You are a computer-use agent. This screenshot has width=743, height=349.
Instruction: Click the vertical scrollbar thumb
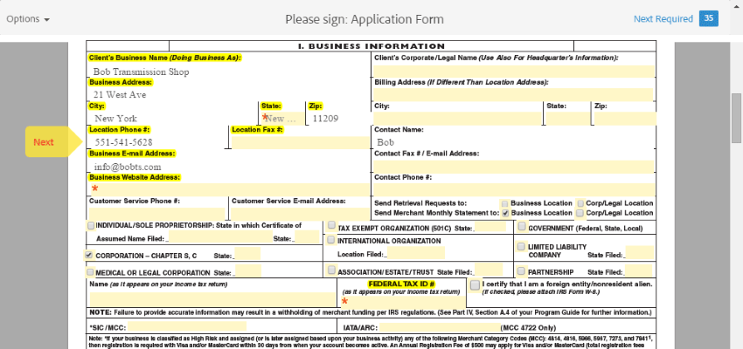point(736,118)
